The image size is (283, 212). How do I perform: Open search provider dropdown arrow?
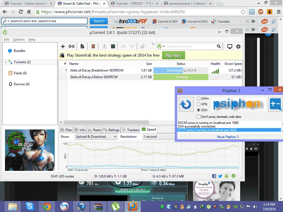[164, 46]
